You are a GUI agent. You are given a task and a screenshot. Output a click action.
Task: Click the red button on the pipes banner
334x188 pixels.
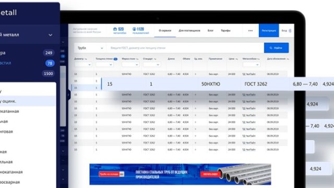click(210, 174)
